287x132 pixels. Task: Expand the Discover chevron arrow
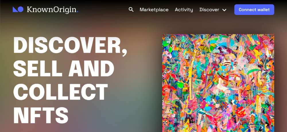(x=224, y=10)
